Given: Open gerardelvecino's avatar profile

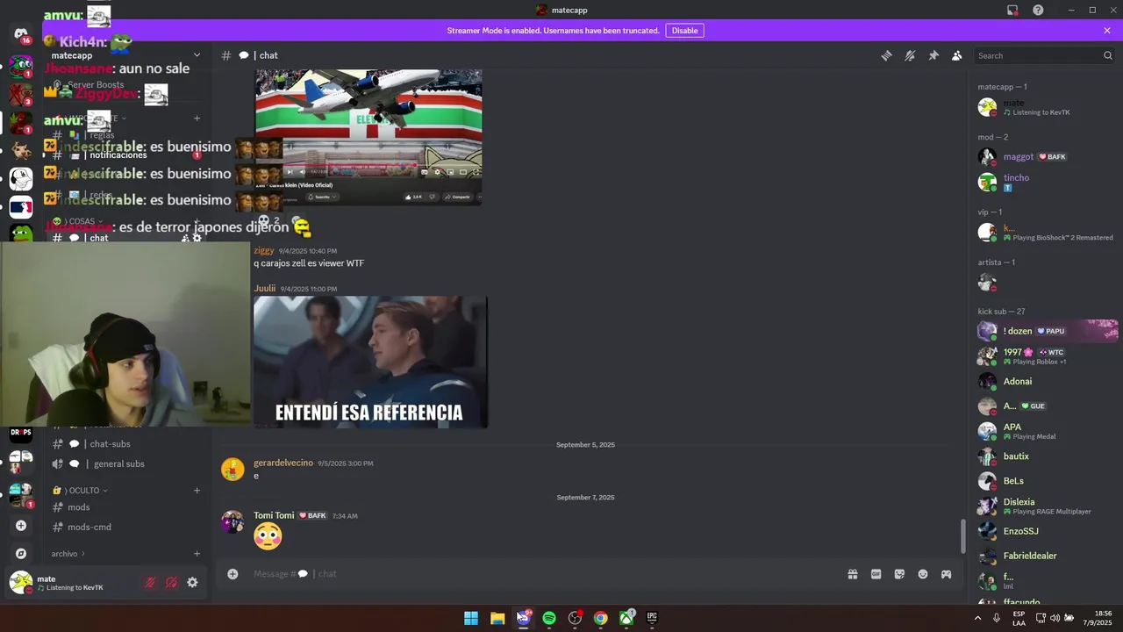Looking at the screenshot, I should point(232,470).
